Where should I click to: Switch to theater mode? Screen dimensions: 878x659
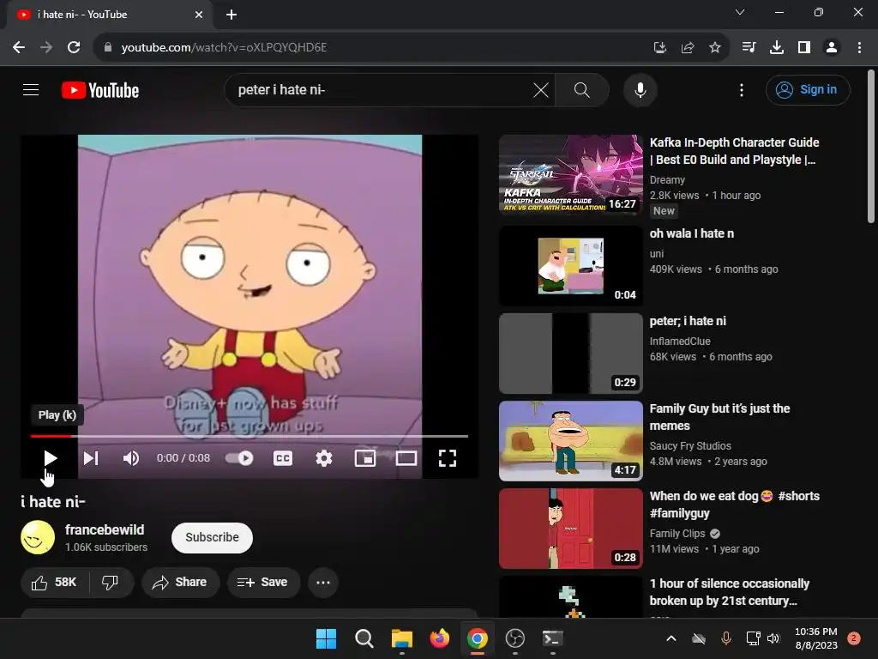click(406, 458)
